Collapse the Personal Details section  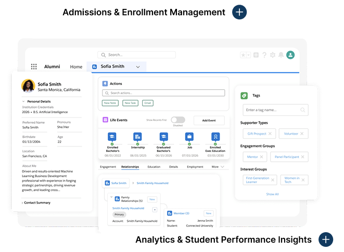23,101
